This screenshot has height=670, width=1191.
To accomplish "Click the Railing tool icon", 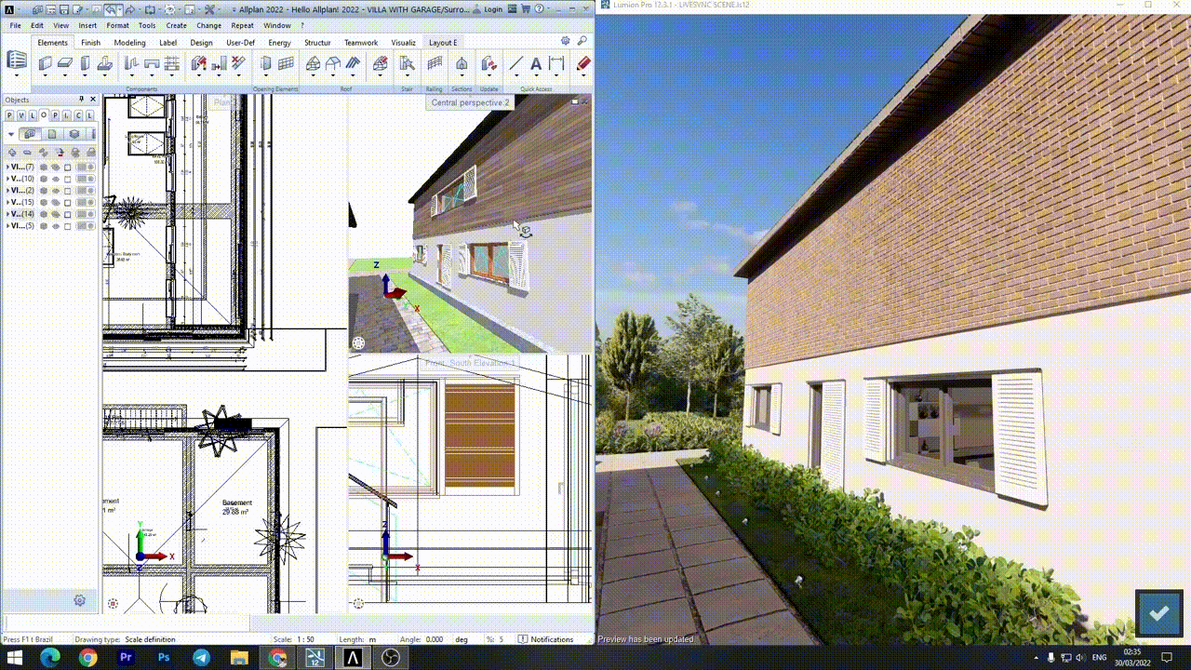I will tap(435, 63).
